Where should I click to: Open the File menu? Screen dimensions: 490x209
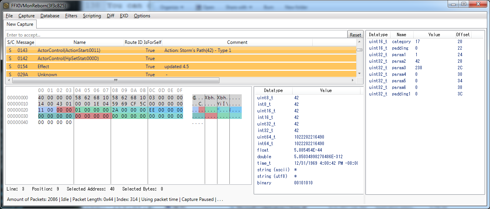pyautogui.click(x=9, y=16)
